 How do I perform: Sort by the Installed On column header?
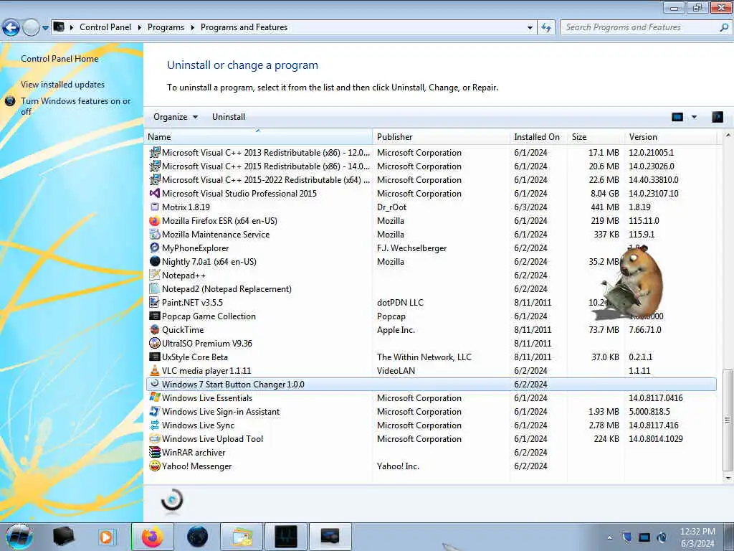tap(538, 137)
